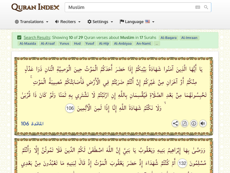The width and height of the screenshot is (230, 173).
Task: Filter results by Al-Maaida surah
Action: (x=28, y=44)
